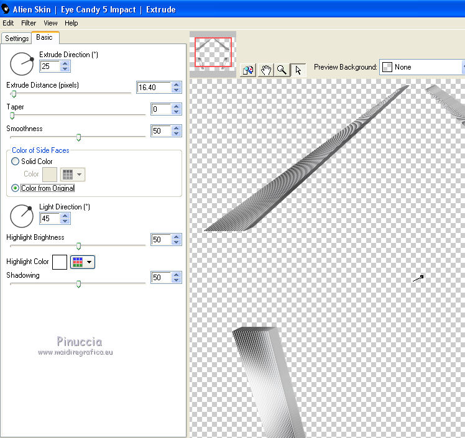Screen dimensions: 465x438
Task: Open the Preview Background dropdown
Action: [x=423, y=67]
